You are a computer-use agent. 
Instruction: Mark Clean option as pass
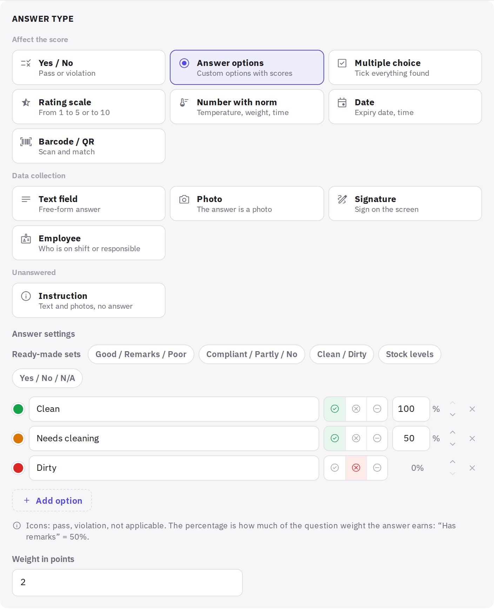click(335, 409)
